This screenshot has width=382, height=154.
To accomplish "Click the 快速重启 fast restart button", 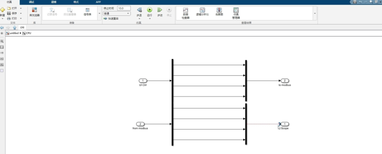I will (x=111, y=18).
